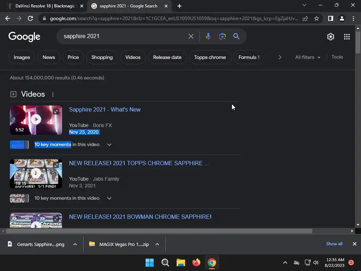Click the horizontal scrollbar of the page
This screenshot has width=361, height=271.
click(159, 231)
